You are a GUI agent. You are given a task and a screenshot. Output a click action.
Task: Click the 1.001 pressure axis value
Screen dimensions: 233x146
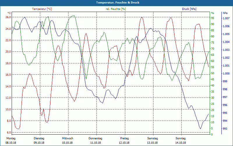226,66
